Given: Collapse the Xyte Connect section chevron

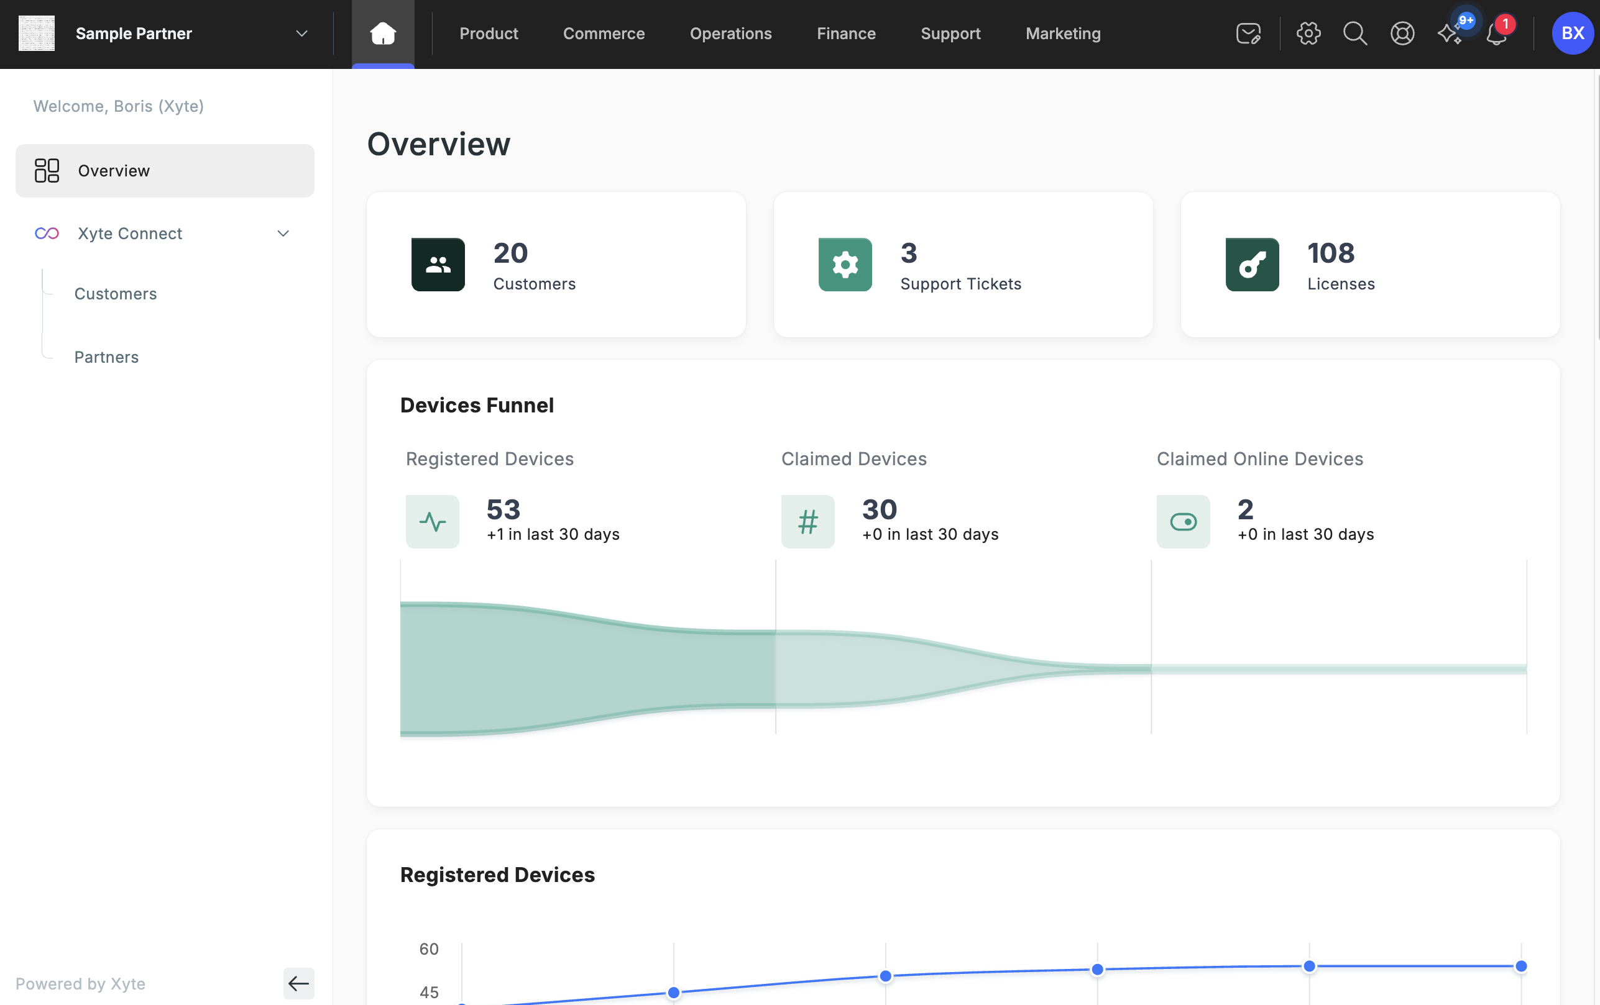Looking at the screenshot, I should [x=283, y=234].
